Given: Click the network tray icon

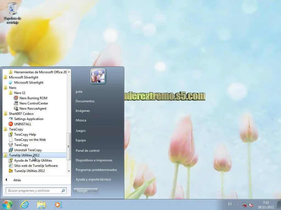Looking at the screenshot, I should (x=244, y=205).
